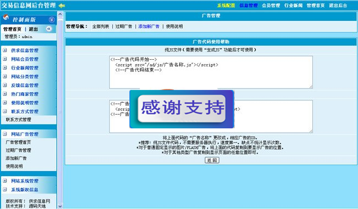Open 信息管理 in top menu
Screen dimensions: 358x209
(x=248, y=5)
